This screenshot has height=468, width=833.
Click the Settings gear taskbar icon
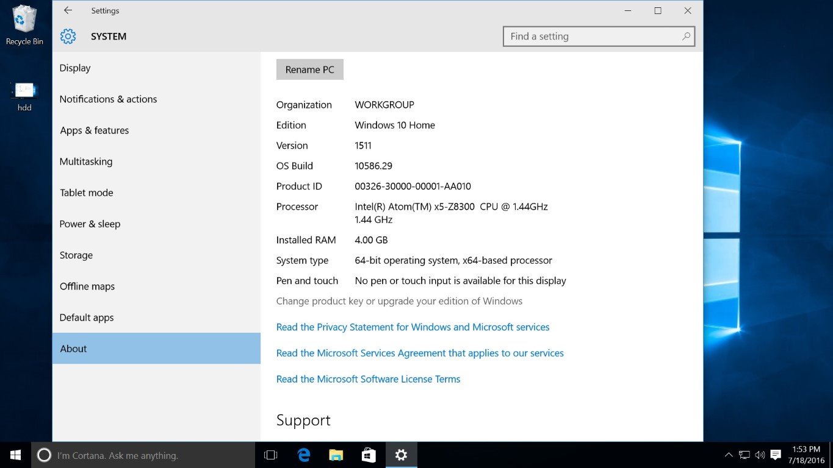[401, 455]
